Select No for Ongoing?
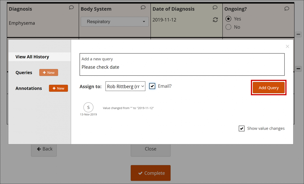The width and height of the screenshot is (304, 184). click(x=228, y=27)
